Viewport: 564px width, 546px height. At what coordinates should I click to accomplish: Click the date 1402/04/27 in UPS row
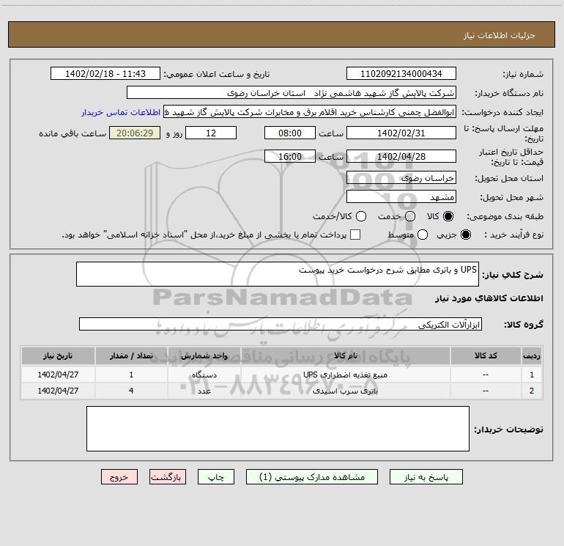(58, 375)
